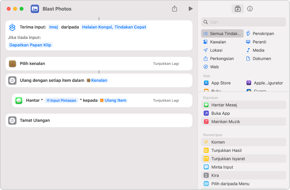
Task: Open the Media category
Action: coord(258,50)
